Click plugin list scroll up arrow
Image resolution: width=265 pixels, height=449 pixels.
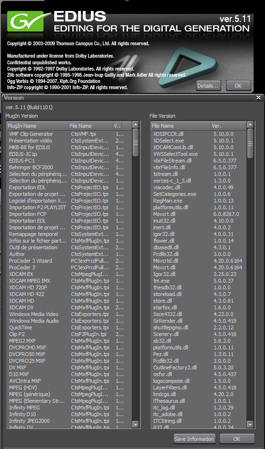point(136,124)
